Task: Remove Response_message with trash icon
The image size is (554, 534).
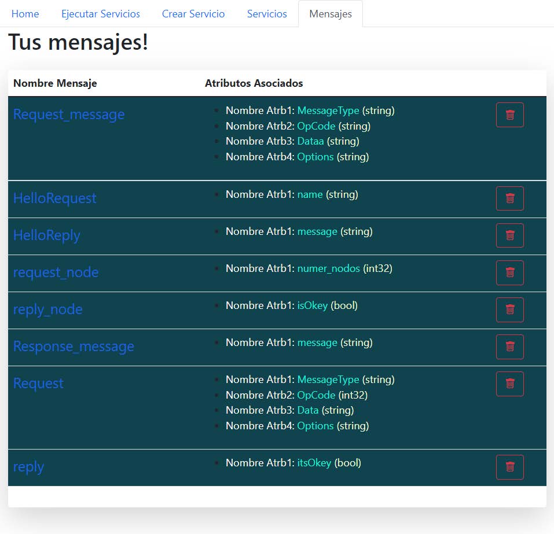Action: 509,347
